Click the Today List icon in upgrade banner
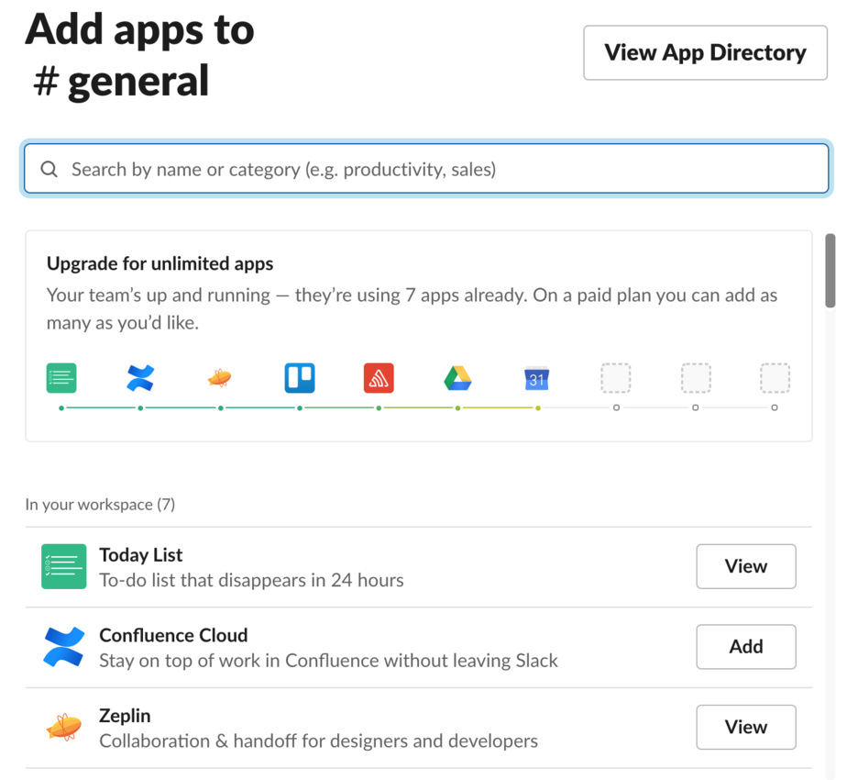858x780 pixels. click(61, 378)
